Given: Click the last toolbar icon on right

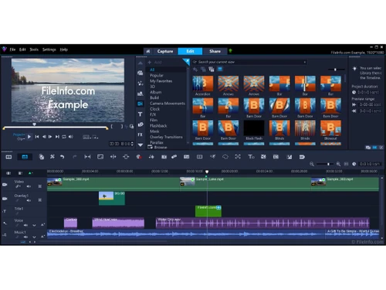Looking at the screenshot, I should click(x=302, y=157).
